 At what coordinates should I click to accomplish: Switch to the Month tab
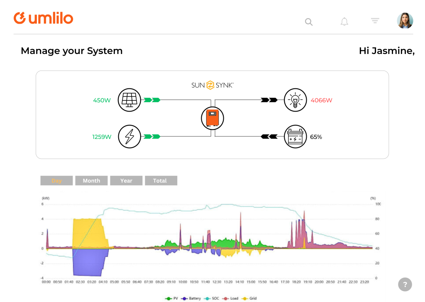(x=91, y=181)
